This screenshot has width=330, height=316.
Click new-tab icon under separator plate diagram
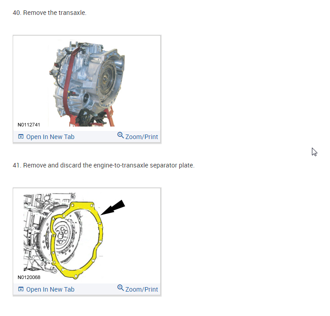(x=21, y=289)
